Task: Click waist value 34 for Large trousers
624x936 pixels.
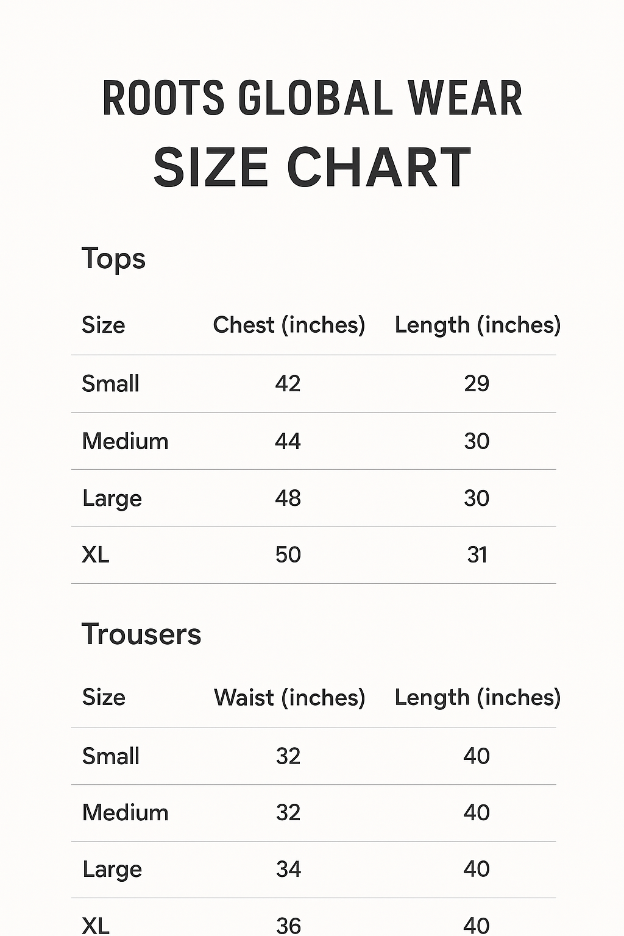Action: (x=288, y=870)
